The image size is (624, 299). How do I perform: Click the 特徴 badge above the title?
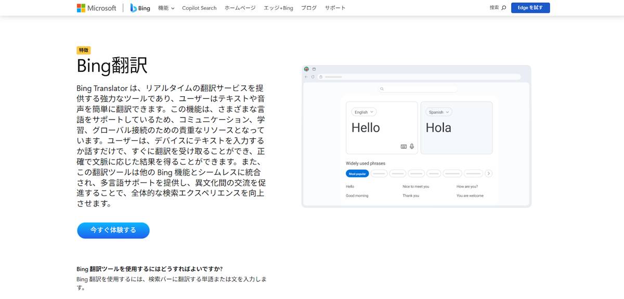pos(84,50)
